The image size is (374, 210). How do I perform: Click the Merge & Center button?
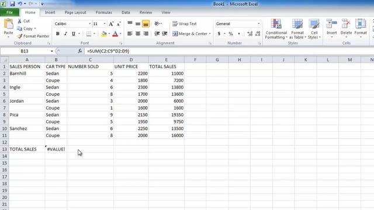[190, 34]
